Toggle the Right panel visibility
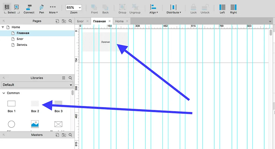 pyautogui.click(x=233, y=8)
